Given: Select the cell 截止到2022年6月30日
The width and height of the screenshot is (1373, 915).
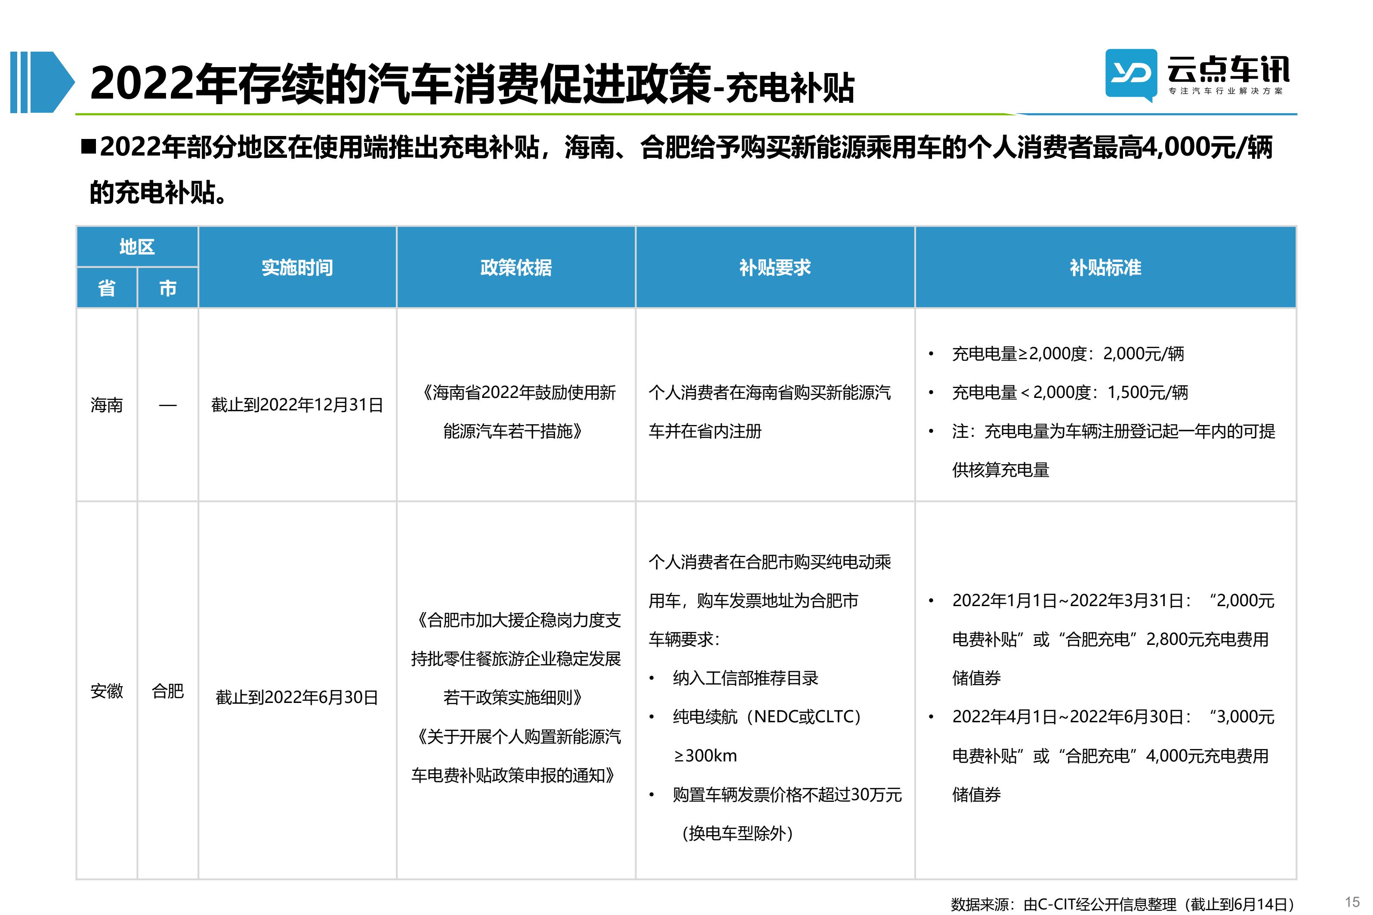Looking at the screenshot, I should point(298,697).
